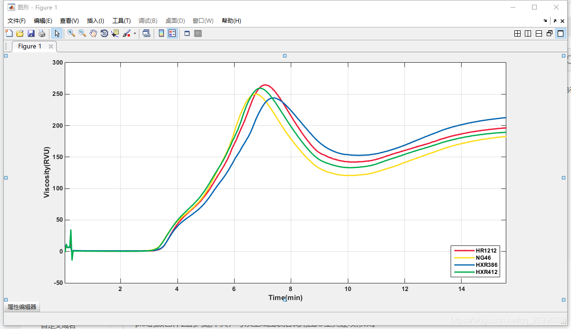Activate the Zoom In magnifier tool
This screenshot has height=329, width=571.
[x=71, y=33]
